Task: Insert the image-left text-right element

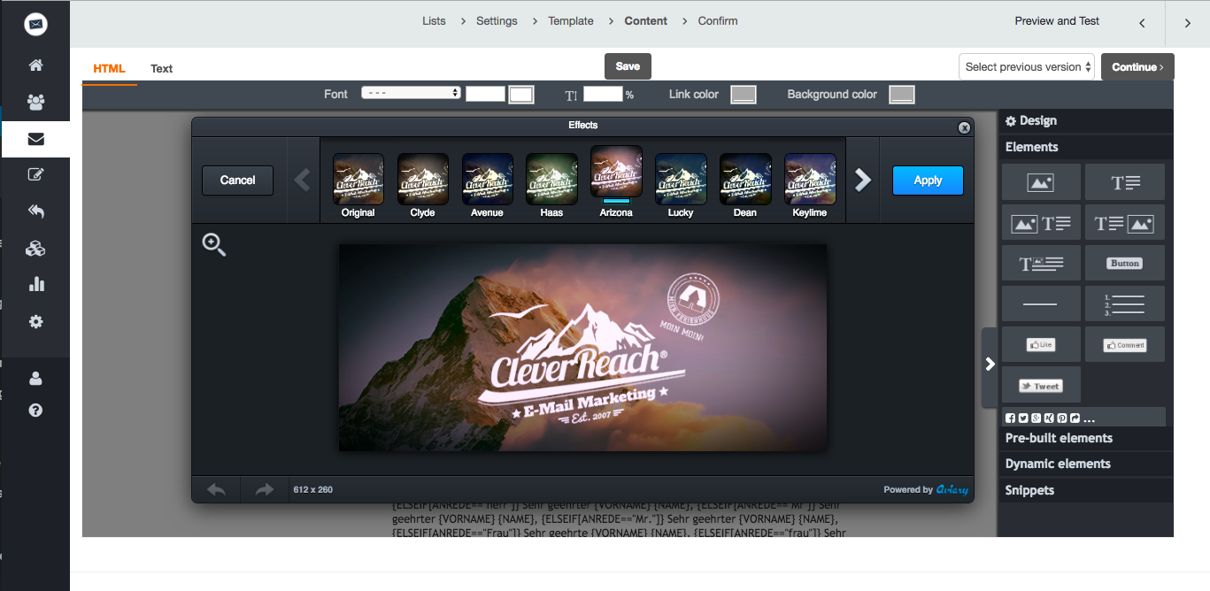Action: 1041,223
